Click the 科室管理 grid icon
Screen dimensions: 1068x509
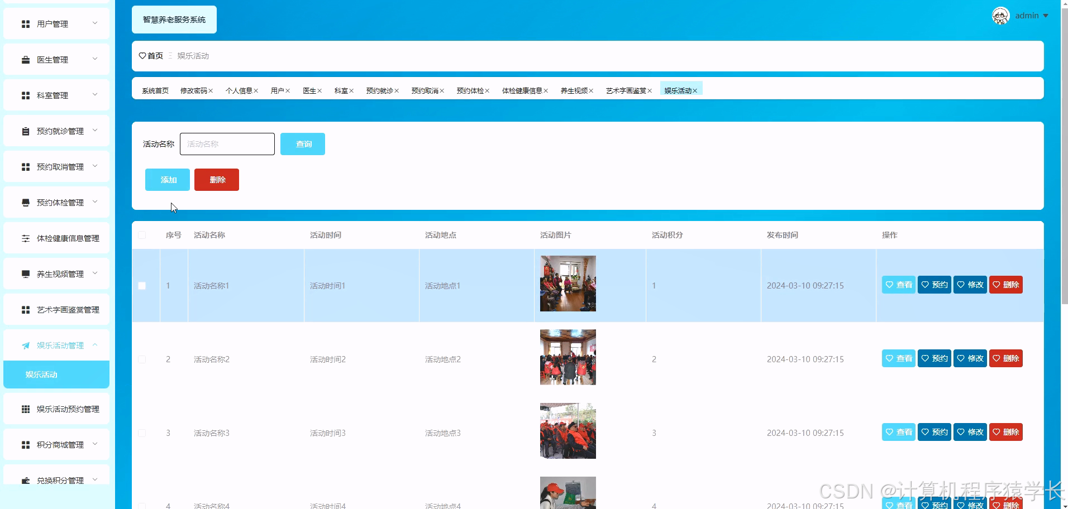click(x=26, y=95)
